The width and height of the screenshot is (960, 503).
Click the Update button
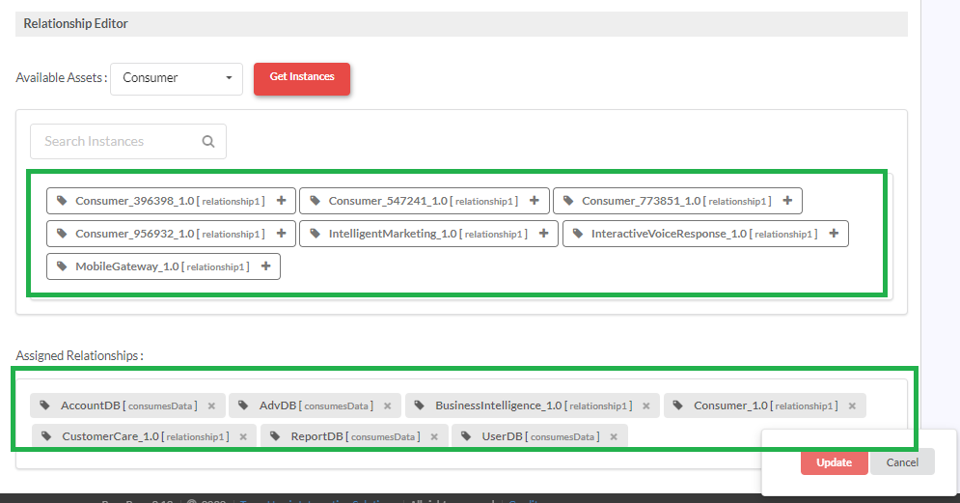click(834, 461)
